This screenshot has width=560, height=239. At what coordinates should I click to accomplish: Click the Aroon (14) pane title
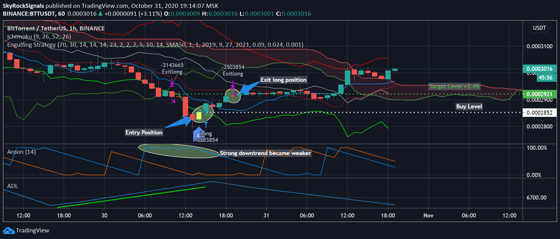(21, 152)
